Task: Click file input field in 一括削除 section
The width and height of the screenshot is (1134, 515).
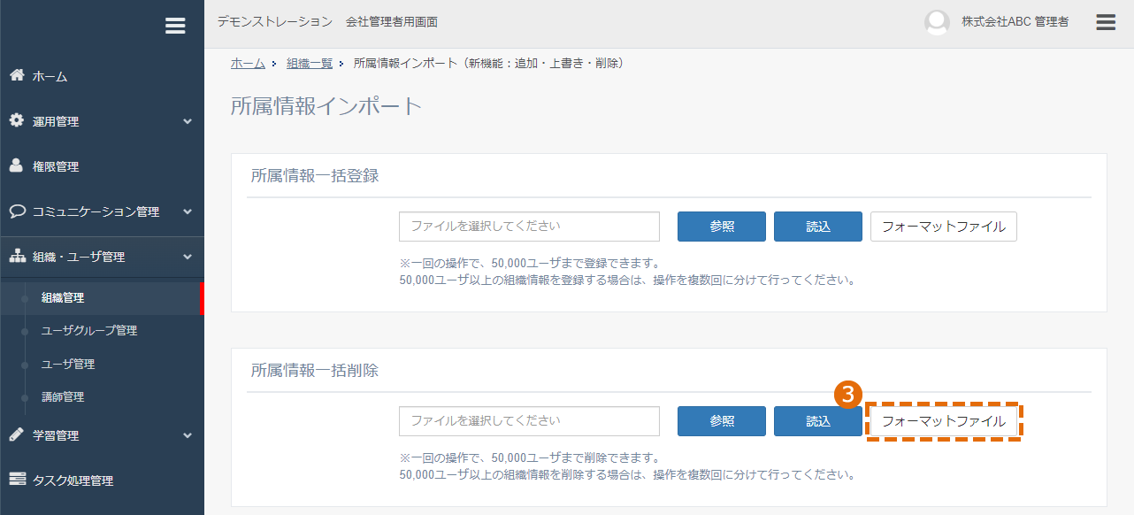Action: point(529,421)
